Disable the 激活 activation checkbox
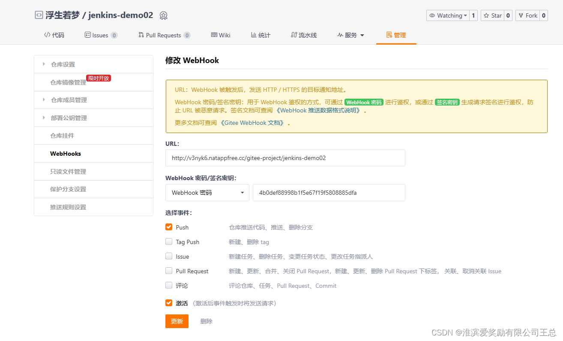Viewport: 563px width, 341px height. tap(169, 302)
